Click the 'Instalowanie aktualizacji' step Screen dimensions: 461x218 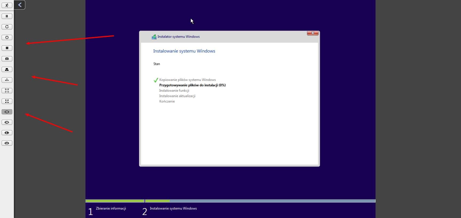177,96
